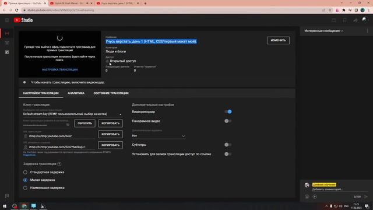
Task: Select Наименьшая задержка radio button
Action: [x=25, y=188]
